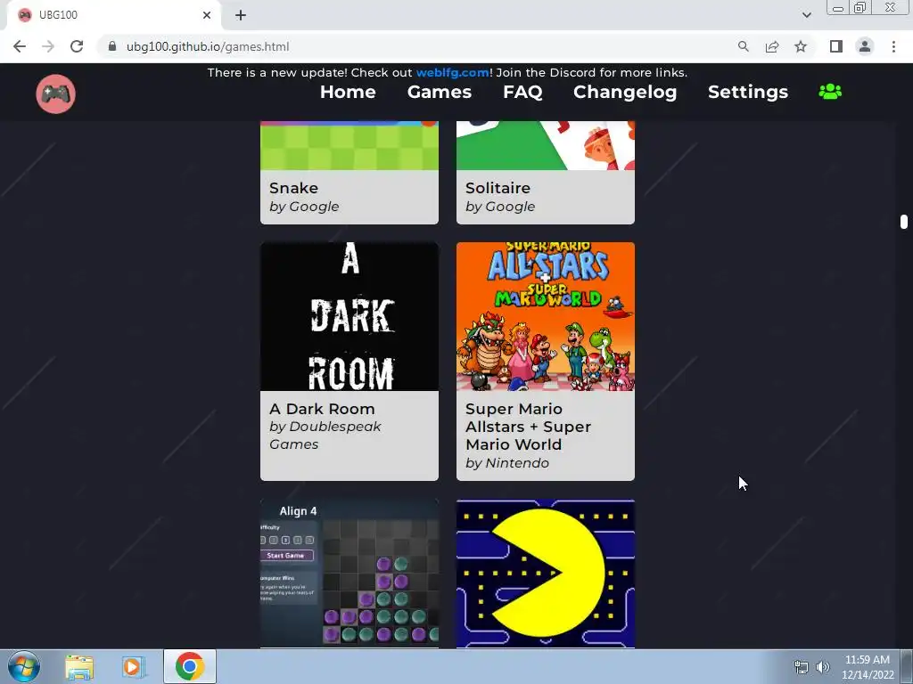Image resolution: width=913 pixels, height=684 pixels.
Task: Click the A Dark Room title text
Action: [322, 409]
